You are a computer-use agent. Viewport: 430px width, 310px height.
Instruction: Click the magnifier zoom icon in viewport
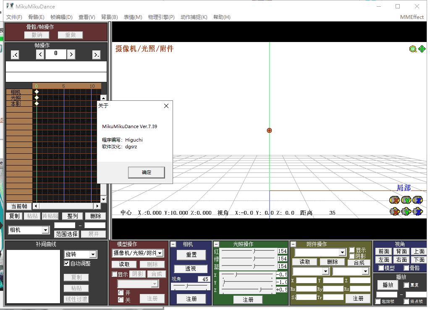pos(413,49)
